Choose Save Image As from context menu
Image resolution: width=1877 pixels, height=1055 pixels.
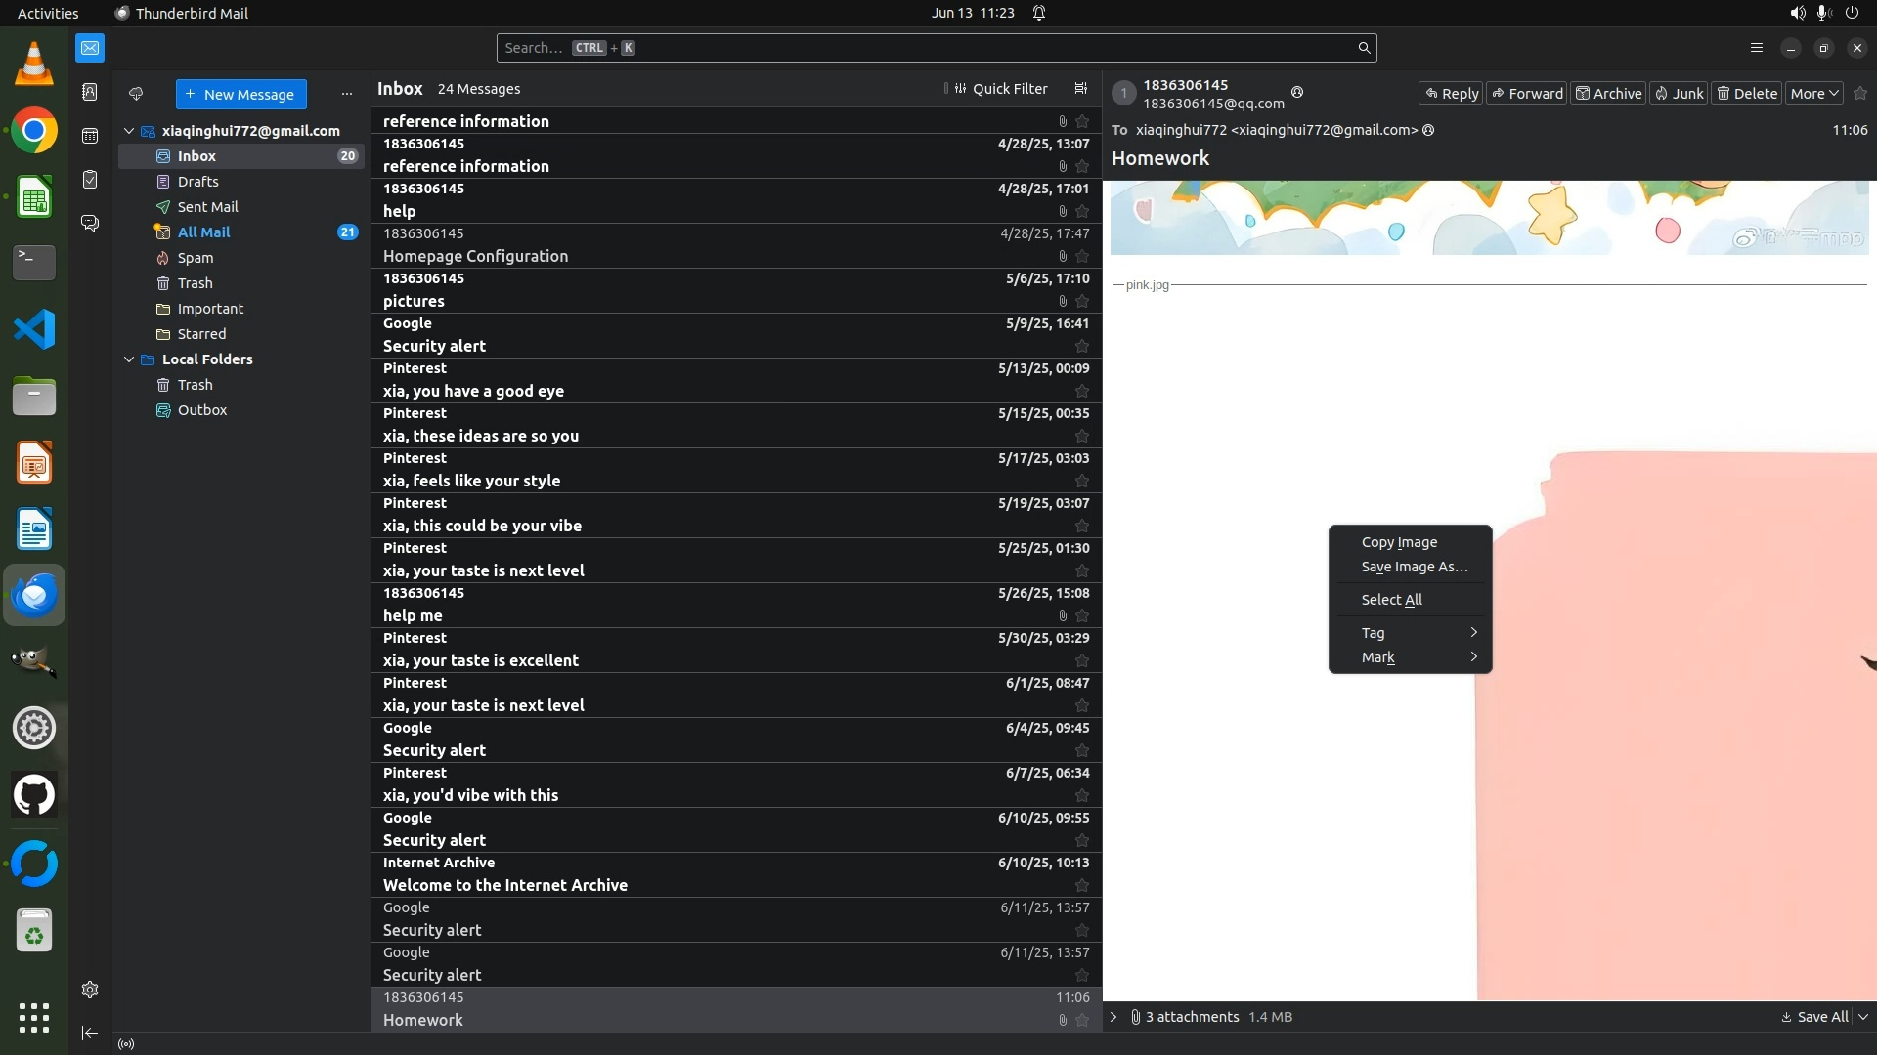click(1414, 567)
